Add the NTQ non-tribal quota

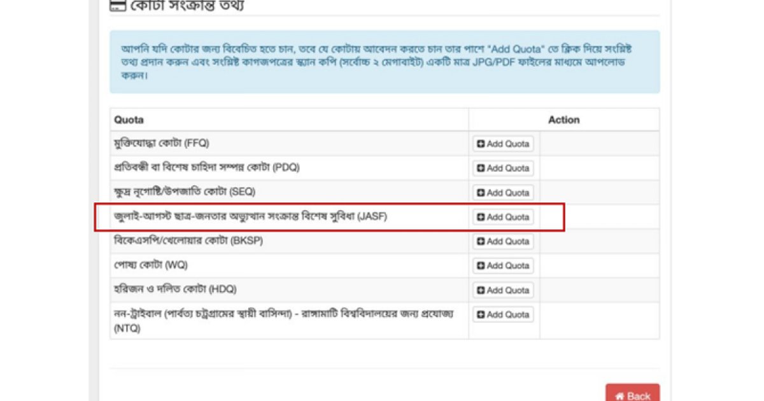tap(503, 314)
